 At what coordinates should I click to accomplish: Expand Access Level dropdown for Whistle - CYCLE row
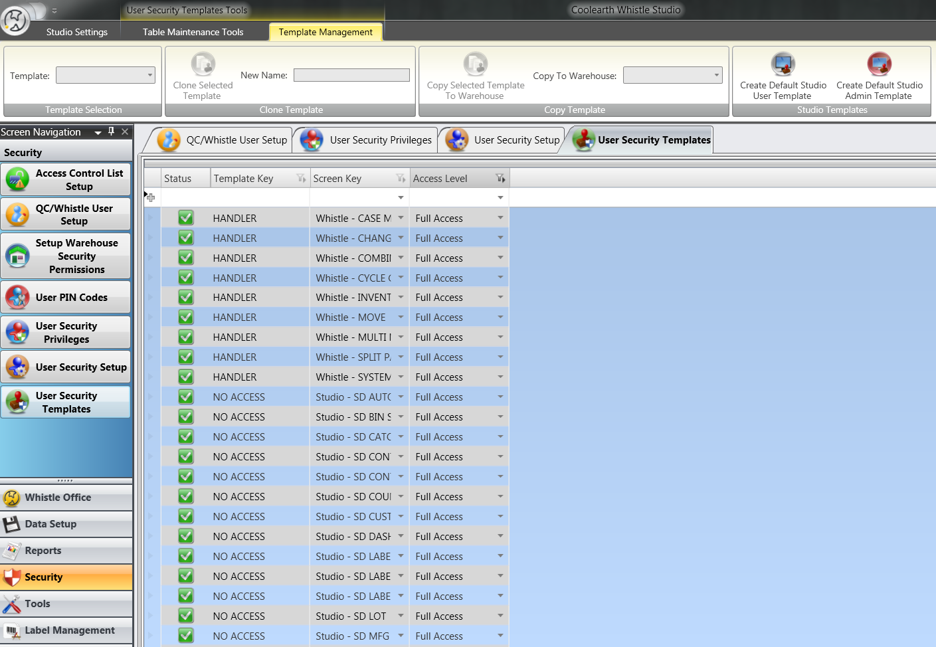pos(500,278)
